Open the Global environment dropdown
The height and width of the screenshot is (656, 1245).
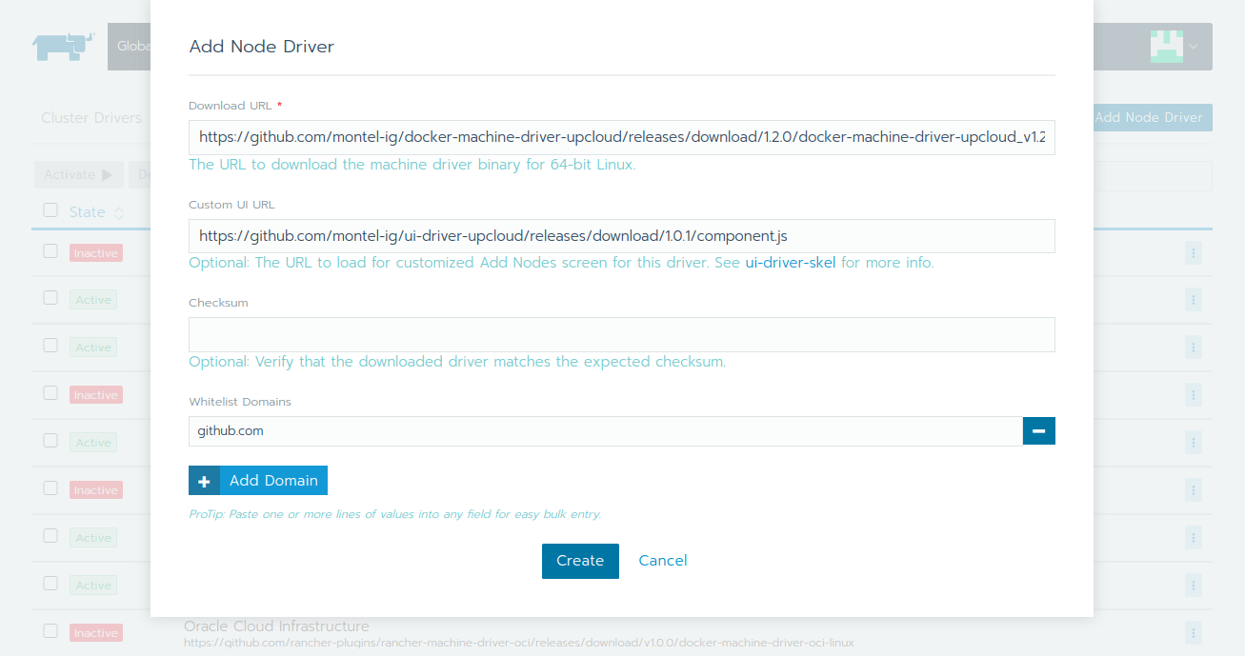coord(135,46)
